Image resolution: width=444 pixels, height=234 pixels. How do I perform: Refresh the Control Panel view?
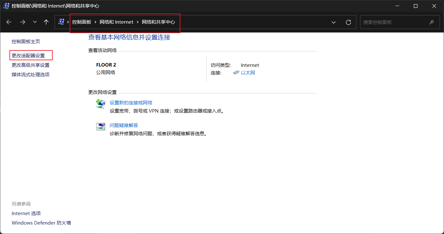[x=348, y=22]
